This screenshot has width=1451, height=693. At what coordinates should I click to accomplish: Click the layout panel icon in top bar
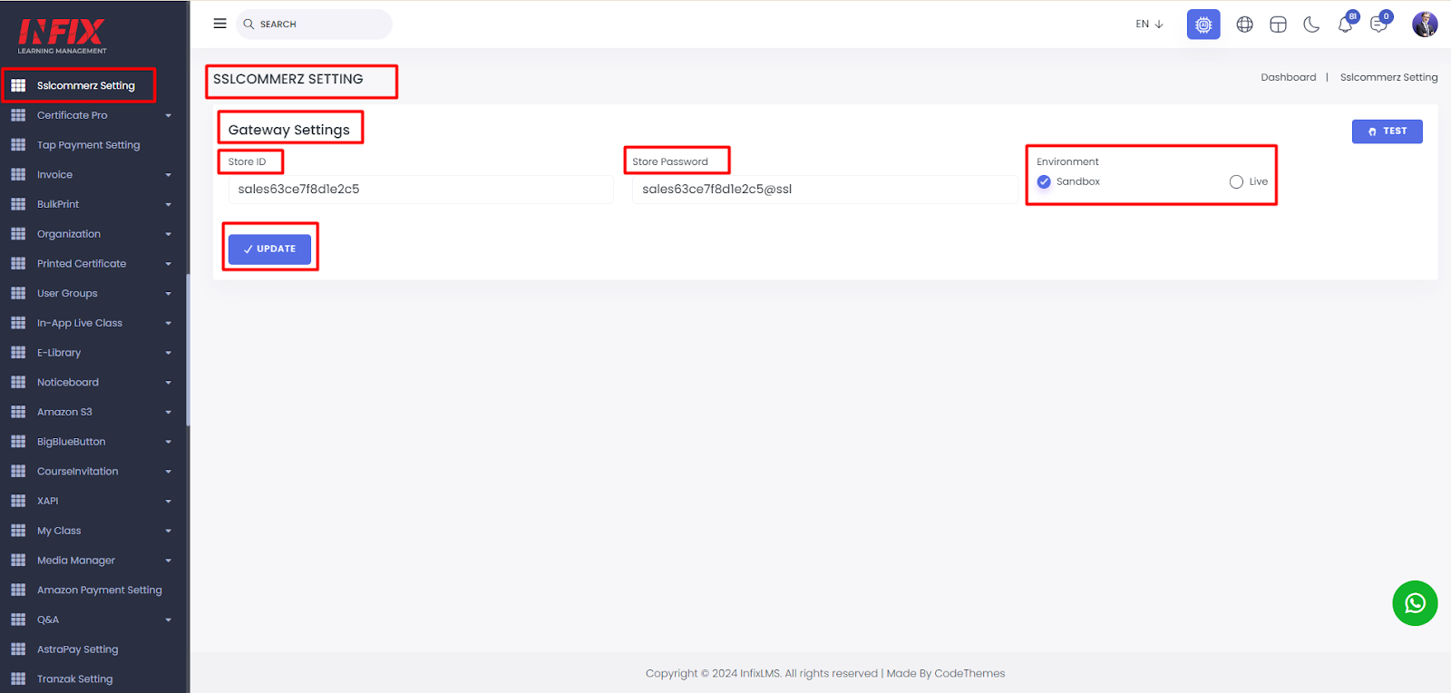click(1278, 24)
